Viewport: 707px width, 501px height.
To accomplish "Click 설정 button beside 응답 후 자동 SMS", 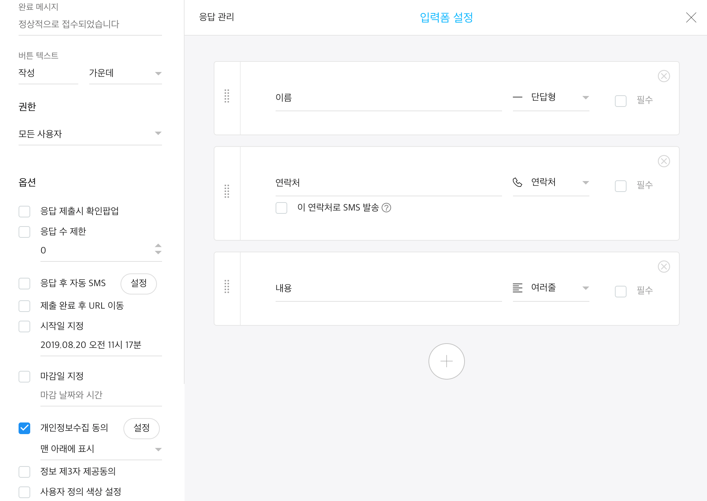I will 138,284.
